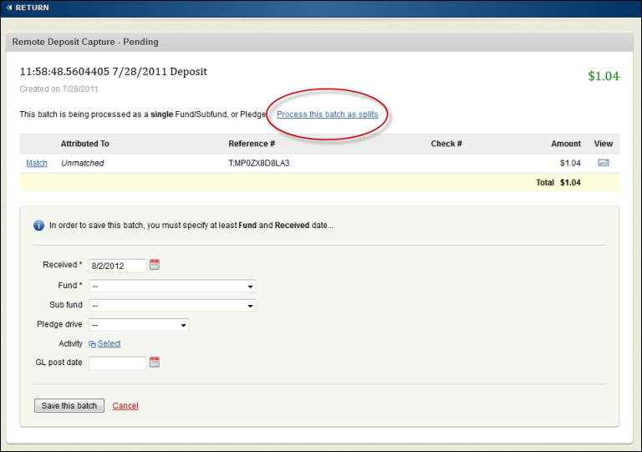Click the Activity select icon
This screenshot has height=452, width=642.
coord(92,344)
